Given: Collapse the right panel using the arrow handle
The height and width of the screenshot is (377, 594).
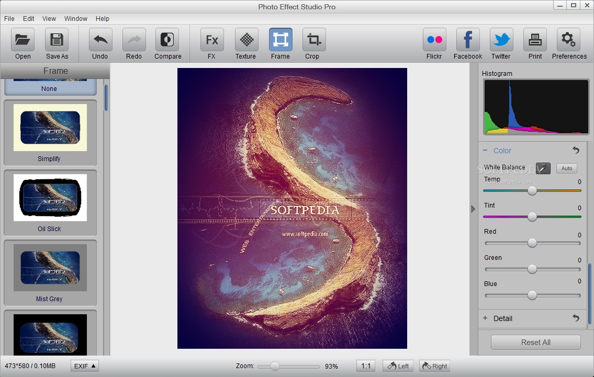Looking at the screenshot, I should (473, 209).
